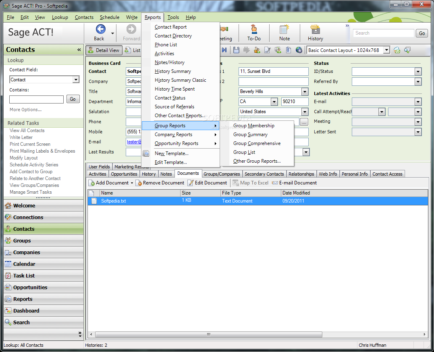Viewport: 434px width, 352px height.
Task: Open the CA state dropdown
Action: coord(274,102)
